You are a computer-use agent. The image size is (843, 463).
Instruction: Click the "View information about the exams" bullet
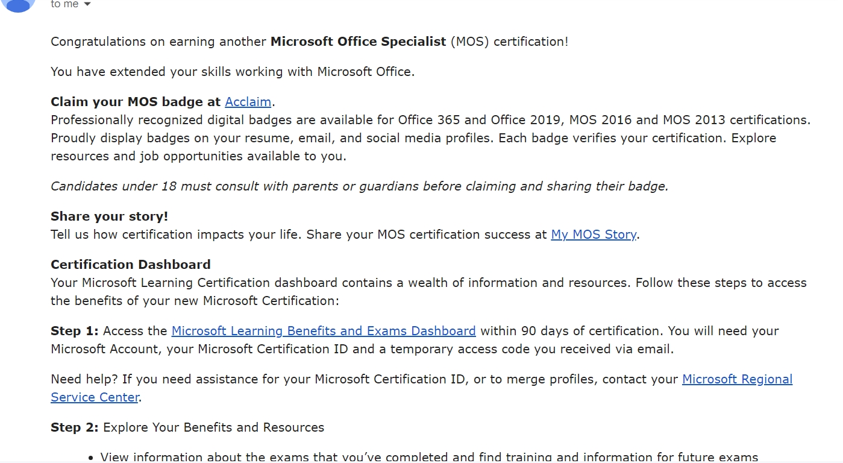(429, 457)
